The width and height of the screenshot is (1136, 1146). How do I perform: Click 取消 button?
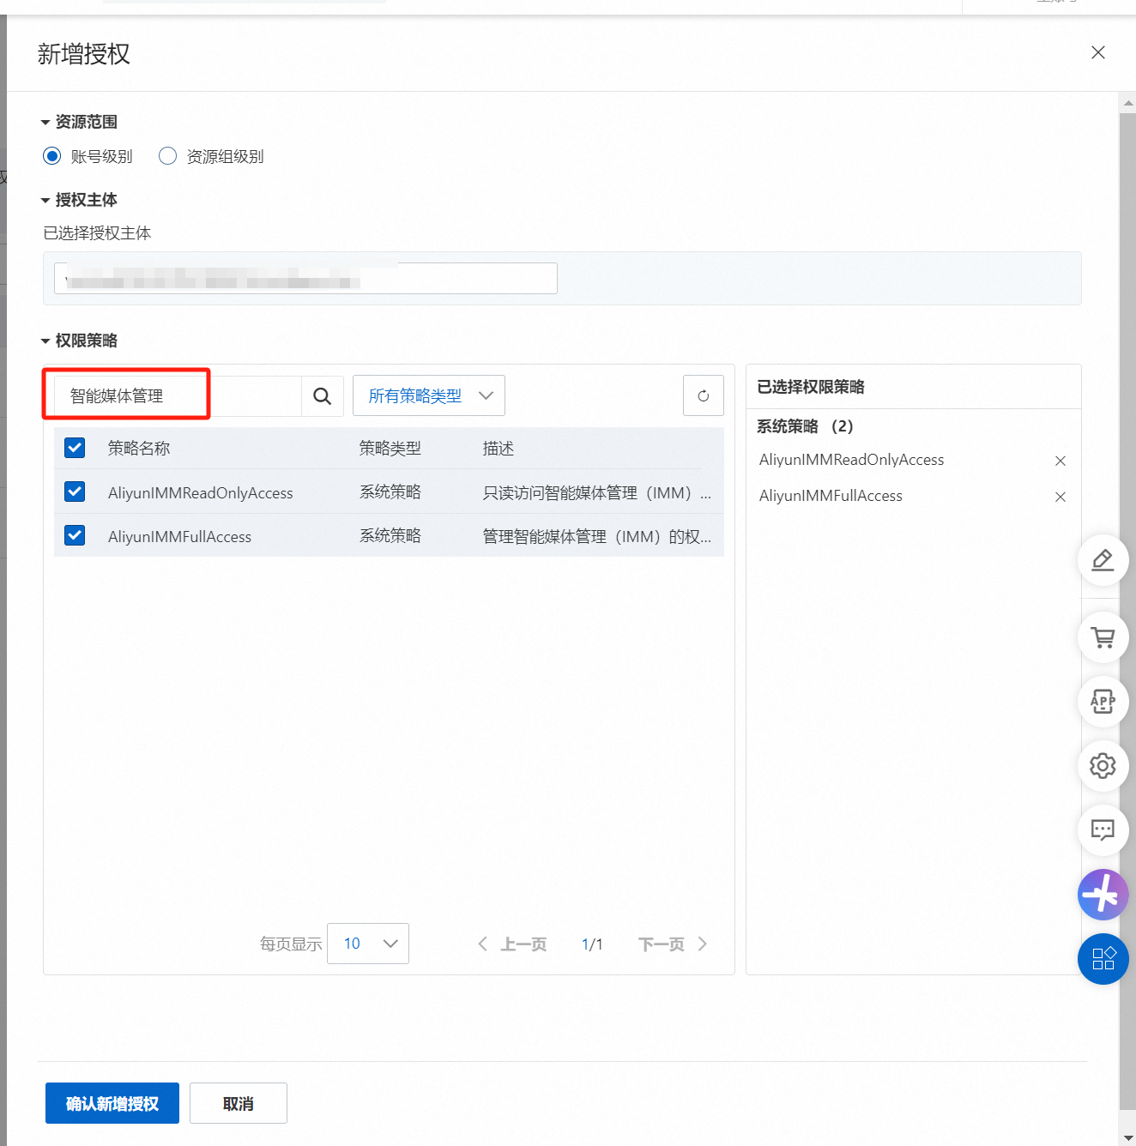[x=239, y=1103]
